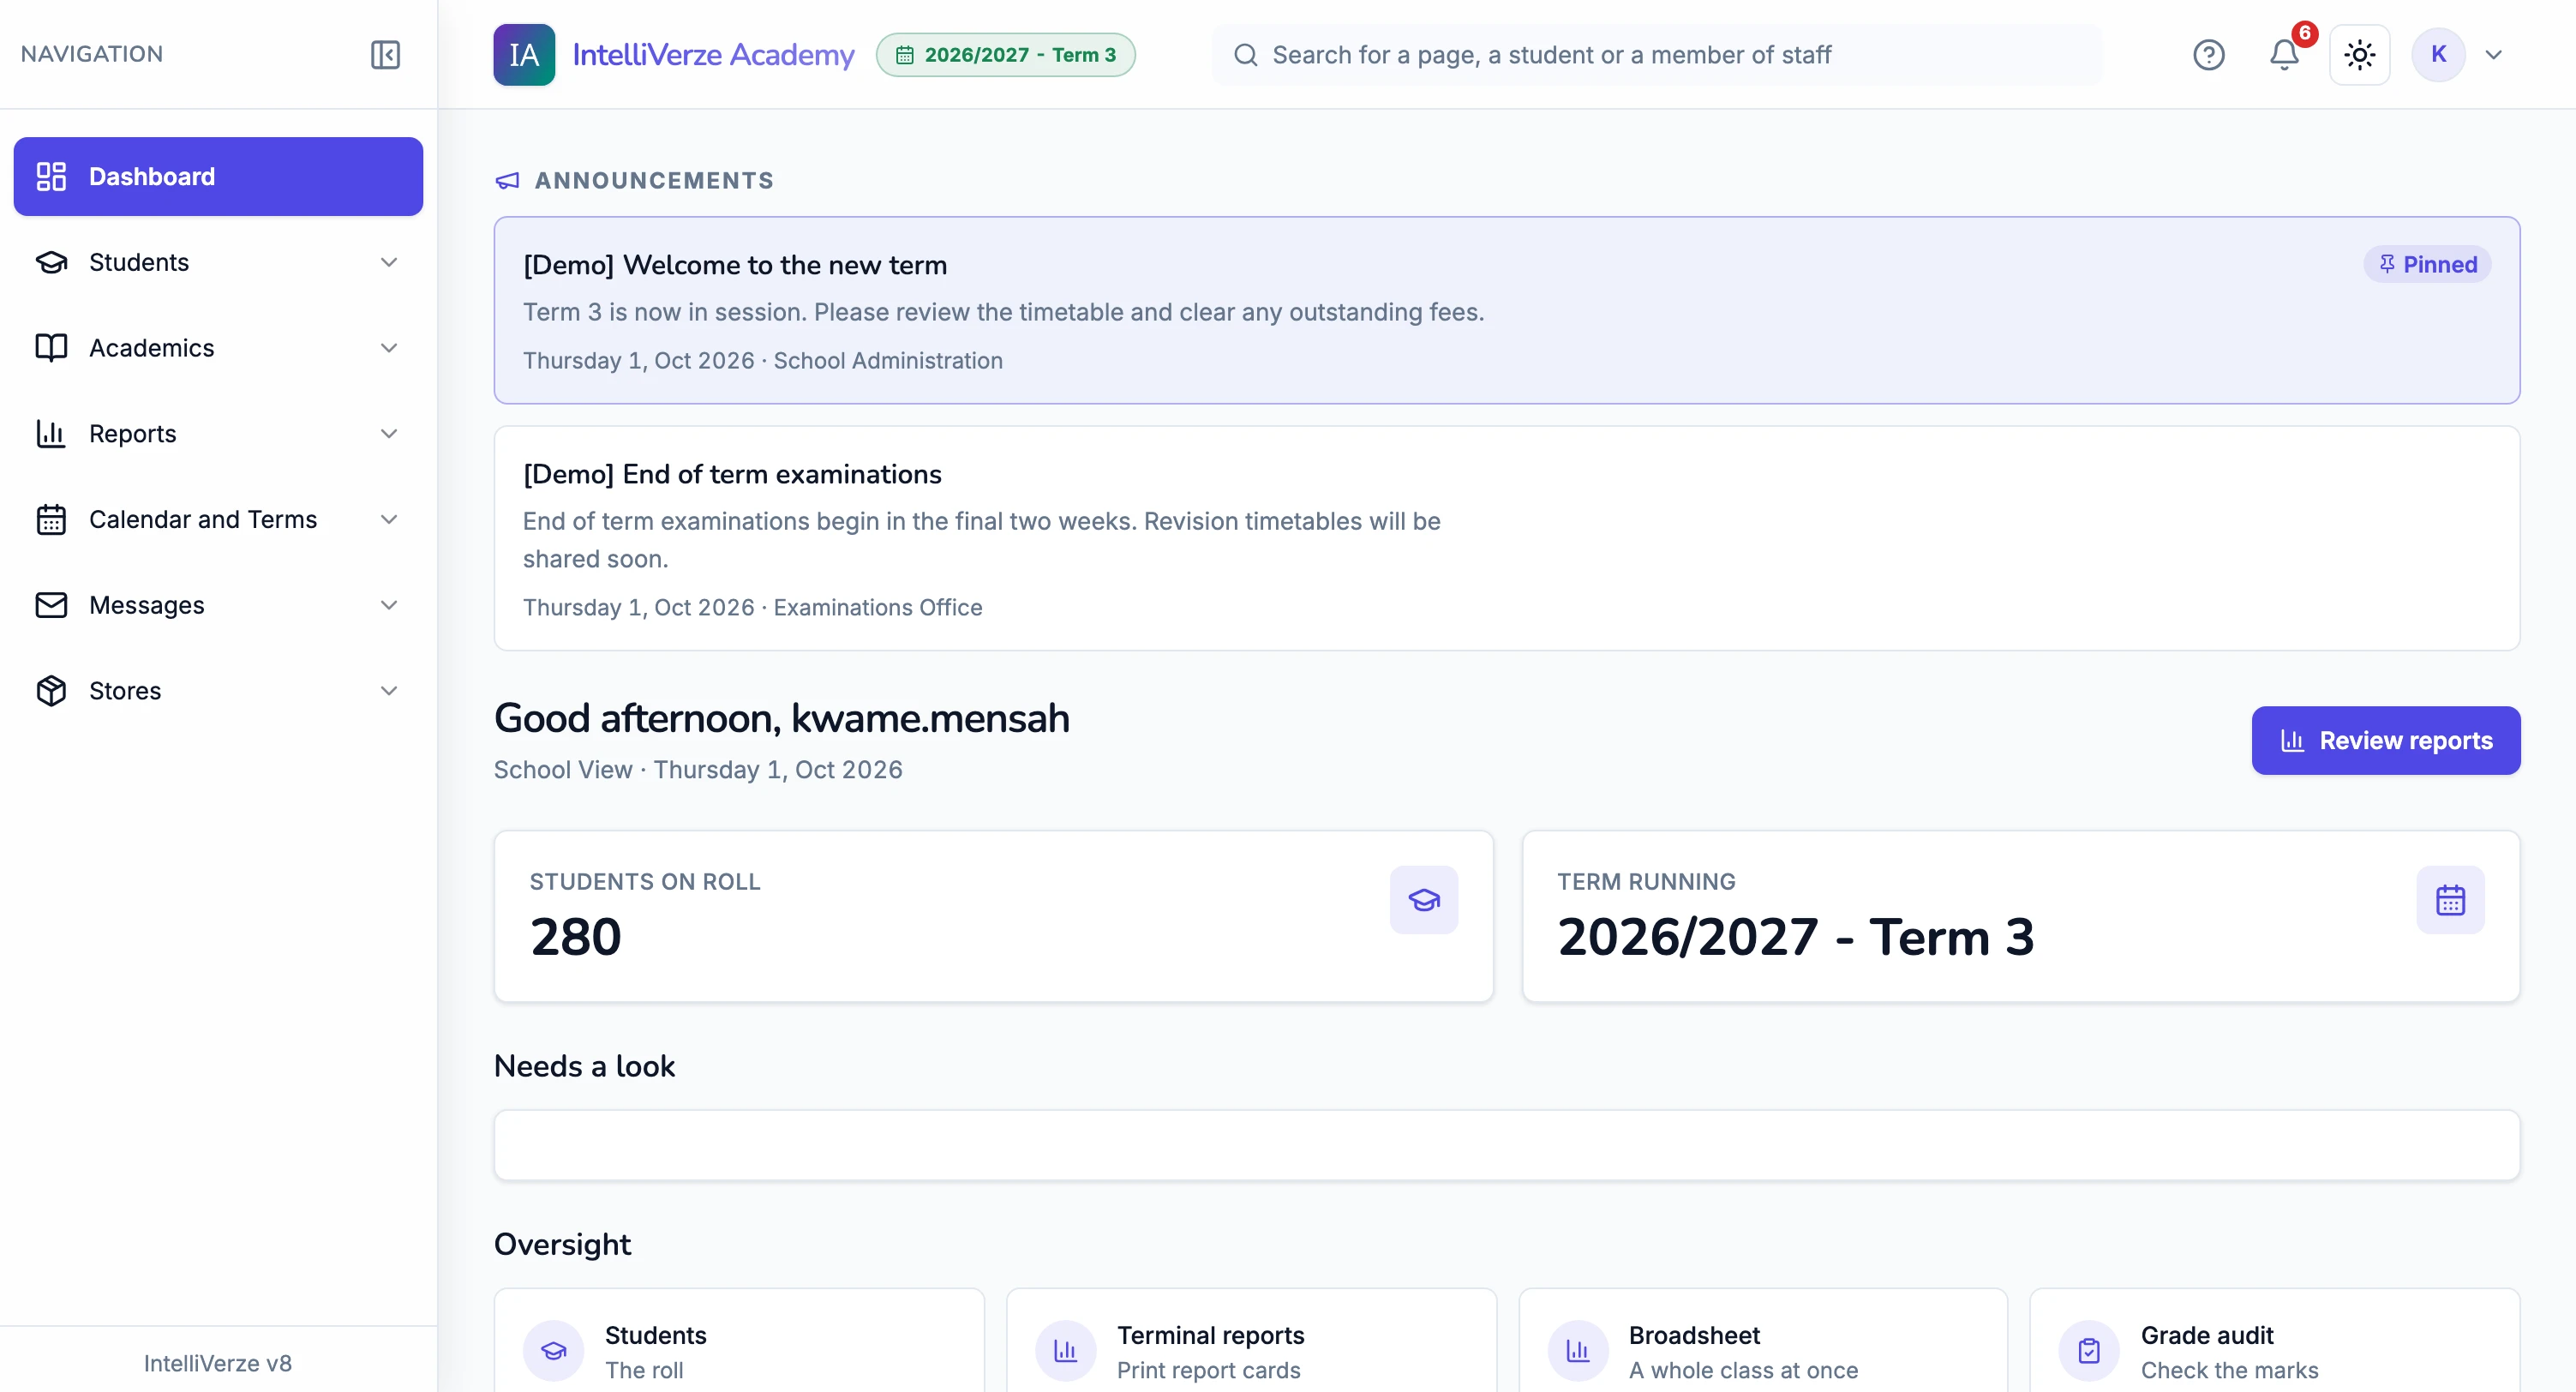Expand the Stores submenu chevron

[x=389, y=691]
